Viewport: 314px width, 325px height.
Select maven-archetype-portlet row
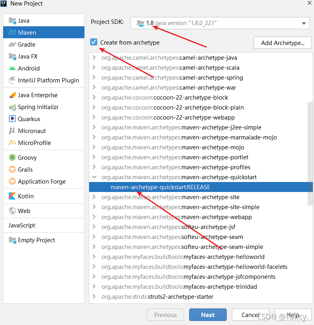201,157
